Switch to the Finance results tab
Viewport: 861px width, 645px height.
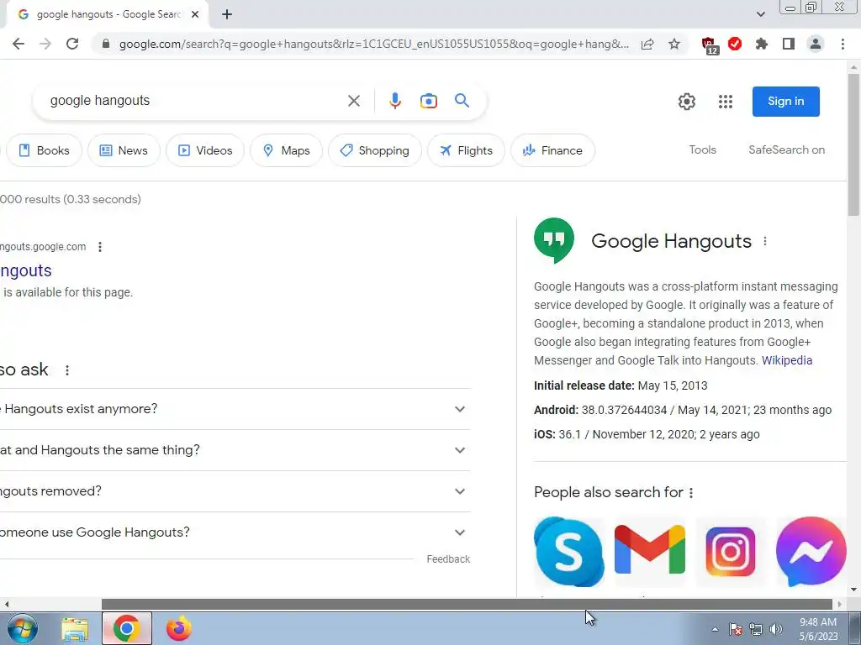tap(552, 150)
